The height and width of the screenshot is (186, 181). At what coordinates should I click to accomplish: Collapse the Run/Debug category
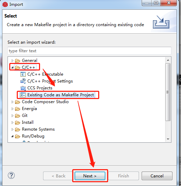pyautogui.click(x=12, y=136)
